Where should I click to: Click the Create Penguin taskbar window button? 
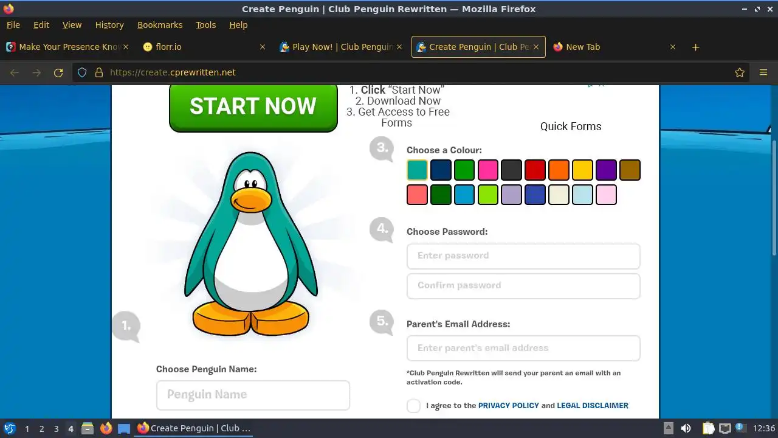click(x=194, y=428)
